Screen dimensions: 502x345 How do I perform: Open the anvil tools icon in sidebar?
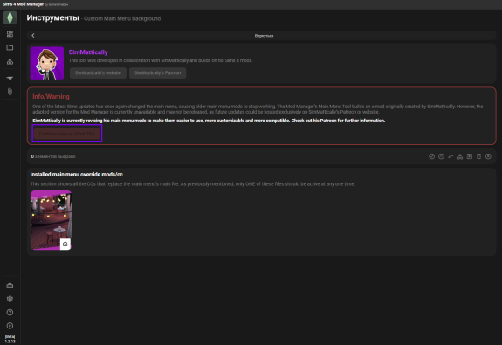pyautogui.click(x=10, y=78)
